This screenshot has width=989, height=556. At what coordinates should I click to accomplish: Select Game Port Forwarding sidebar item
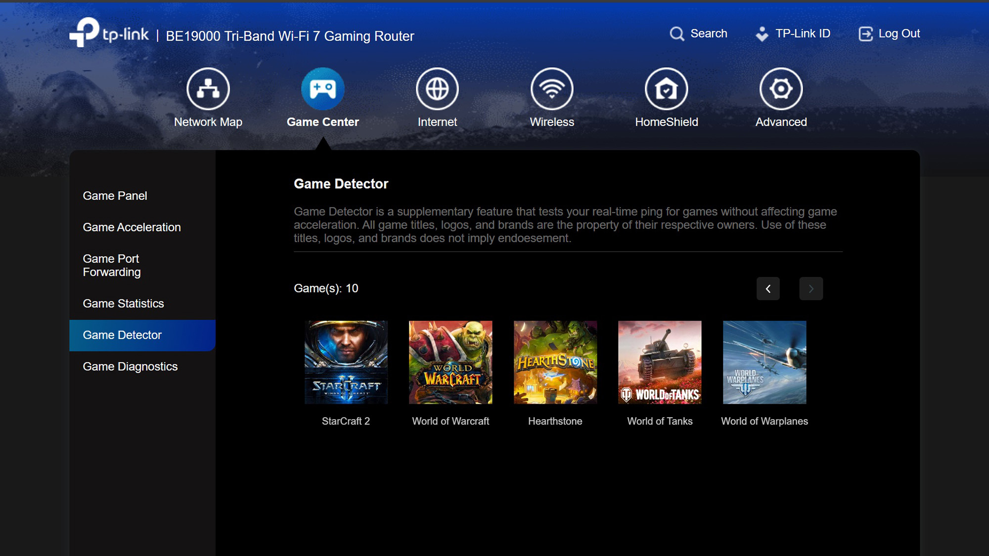tap(112, 265)
